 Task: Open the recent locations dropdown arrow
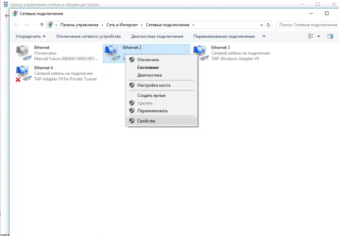click(x=35, y=25)
